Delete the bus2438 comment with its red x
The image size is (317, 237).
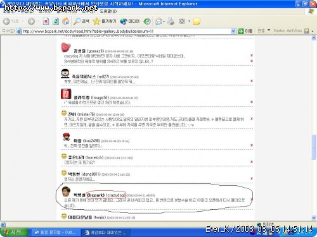252,145
